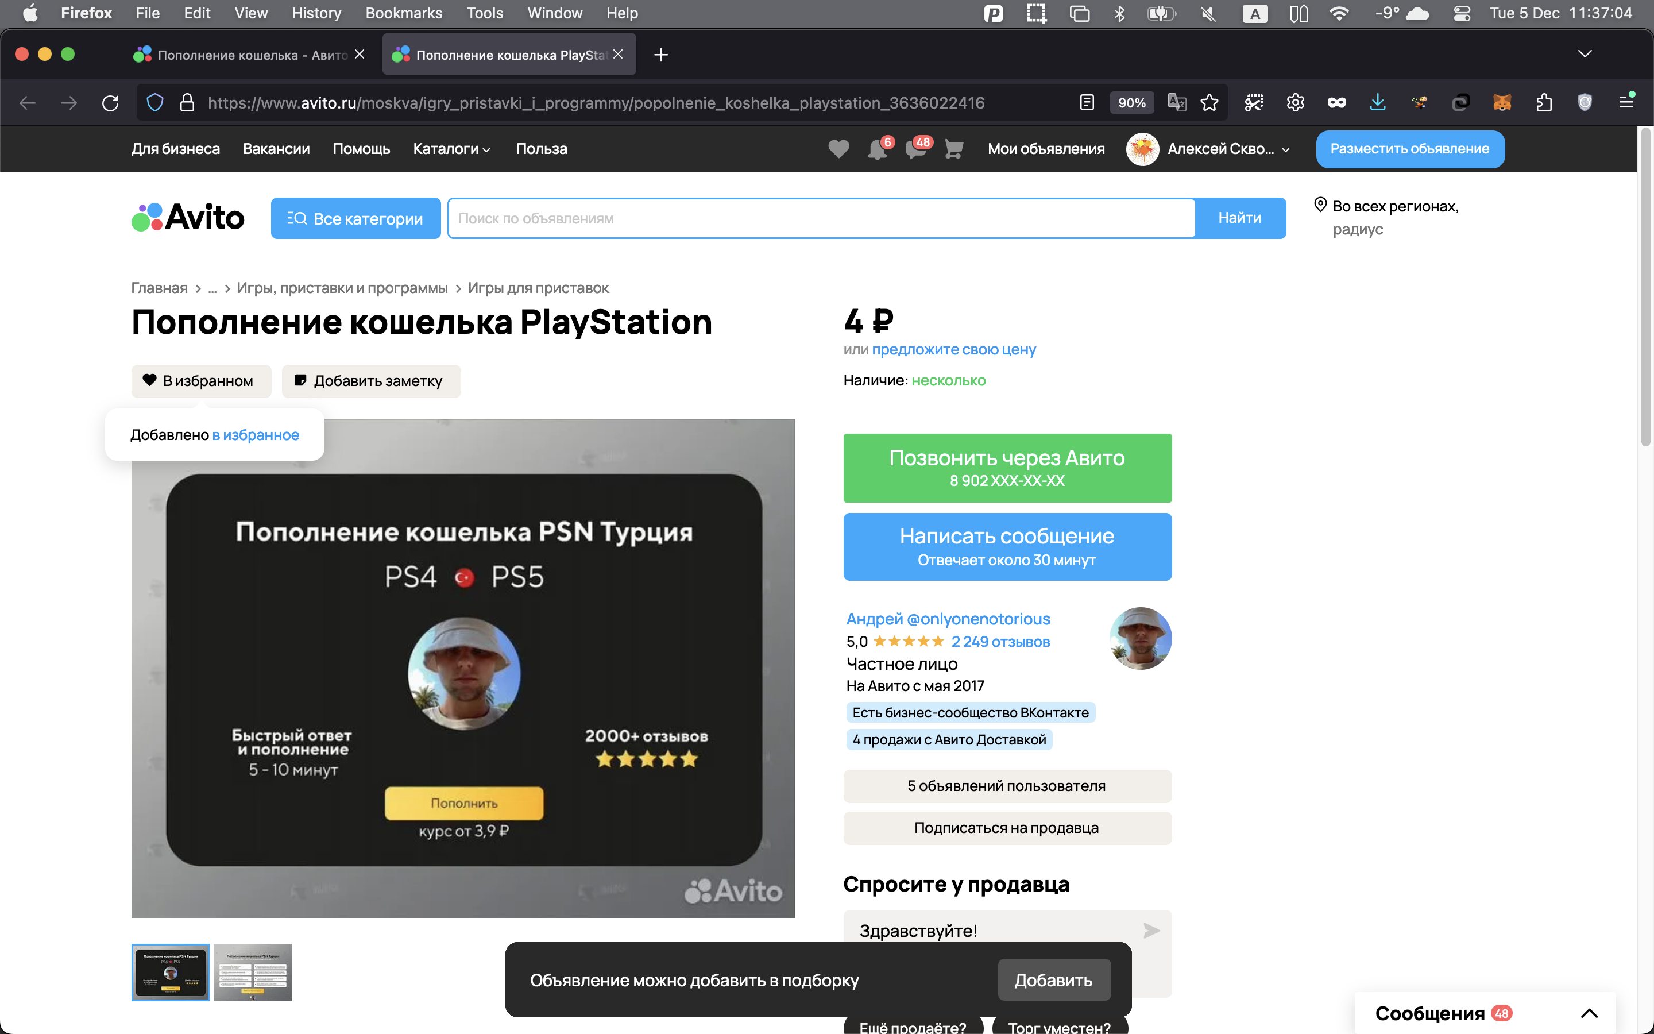
Task: Select the second listing photo thumbnail
Action: (252, 972)
